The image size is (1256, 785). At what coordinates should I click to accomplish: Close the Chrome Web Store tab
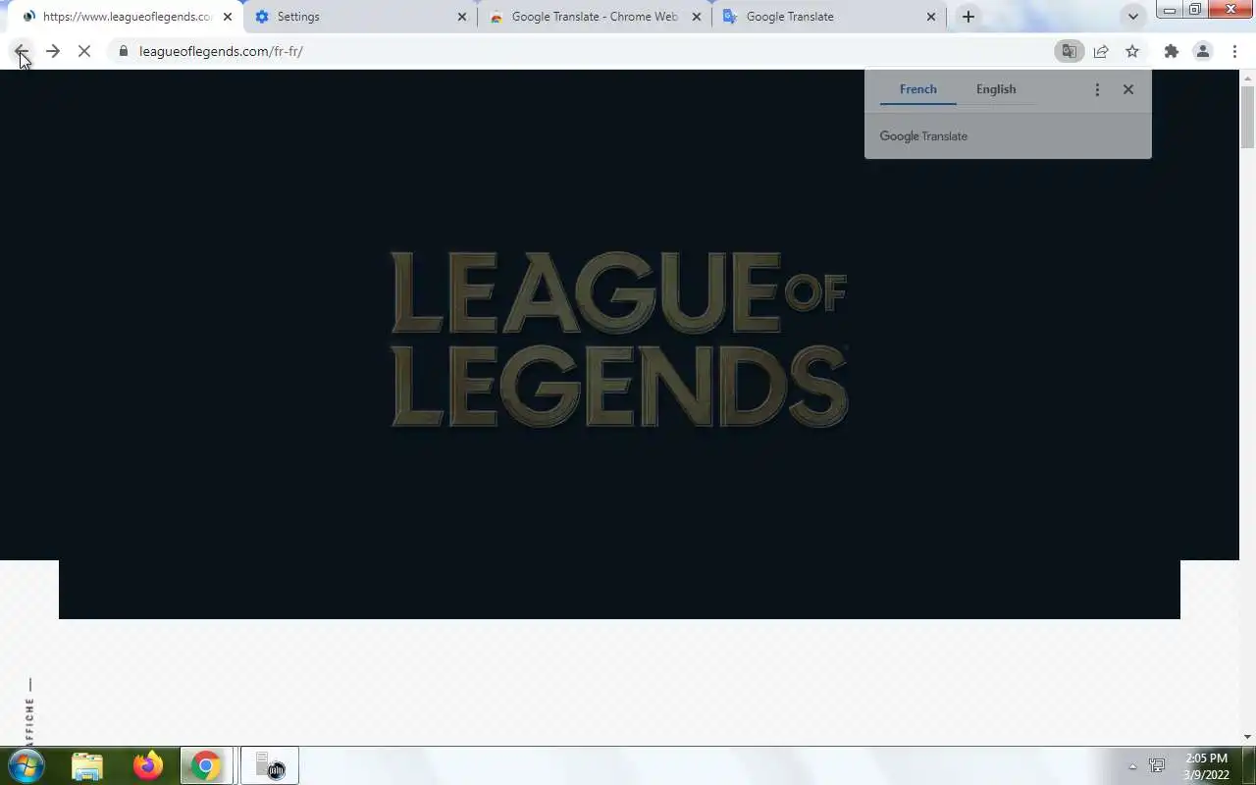pos(697,17)
